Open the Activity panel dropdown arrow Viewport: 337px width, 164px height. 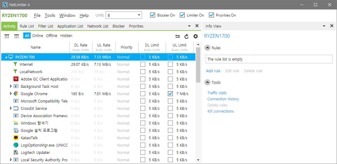[x=189, y=26]
